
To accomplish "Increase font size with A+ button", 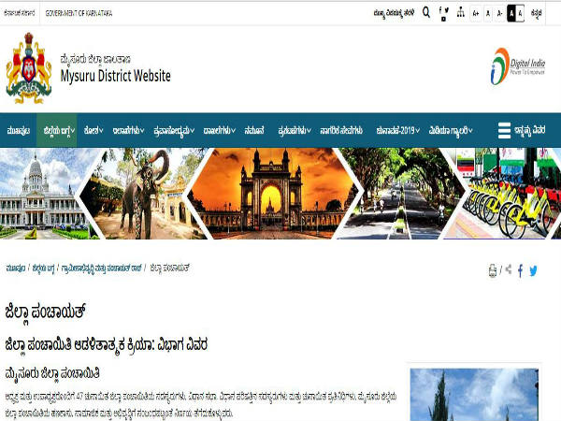I will point(476,13).
